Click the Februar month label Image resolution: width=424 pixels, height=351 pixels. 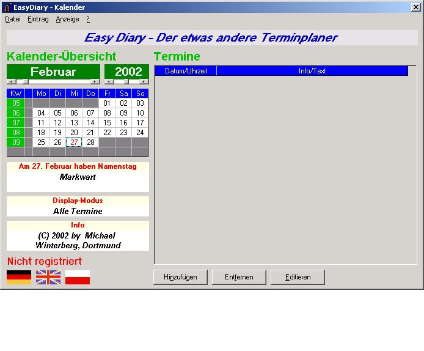53,72
